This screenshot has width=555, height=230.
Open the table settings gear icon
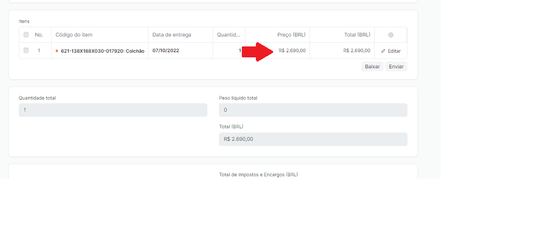391,35
